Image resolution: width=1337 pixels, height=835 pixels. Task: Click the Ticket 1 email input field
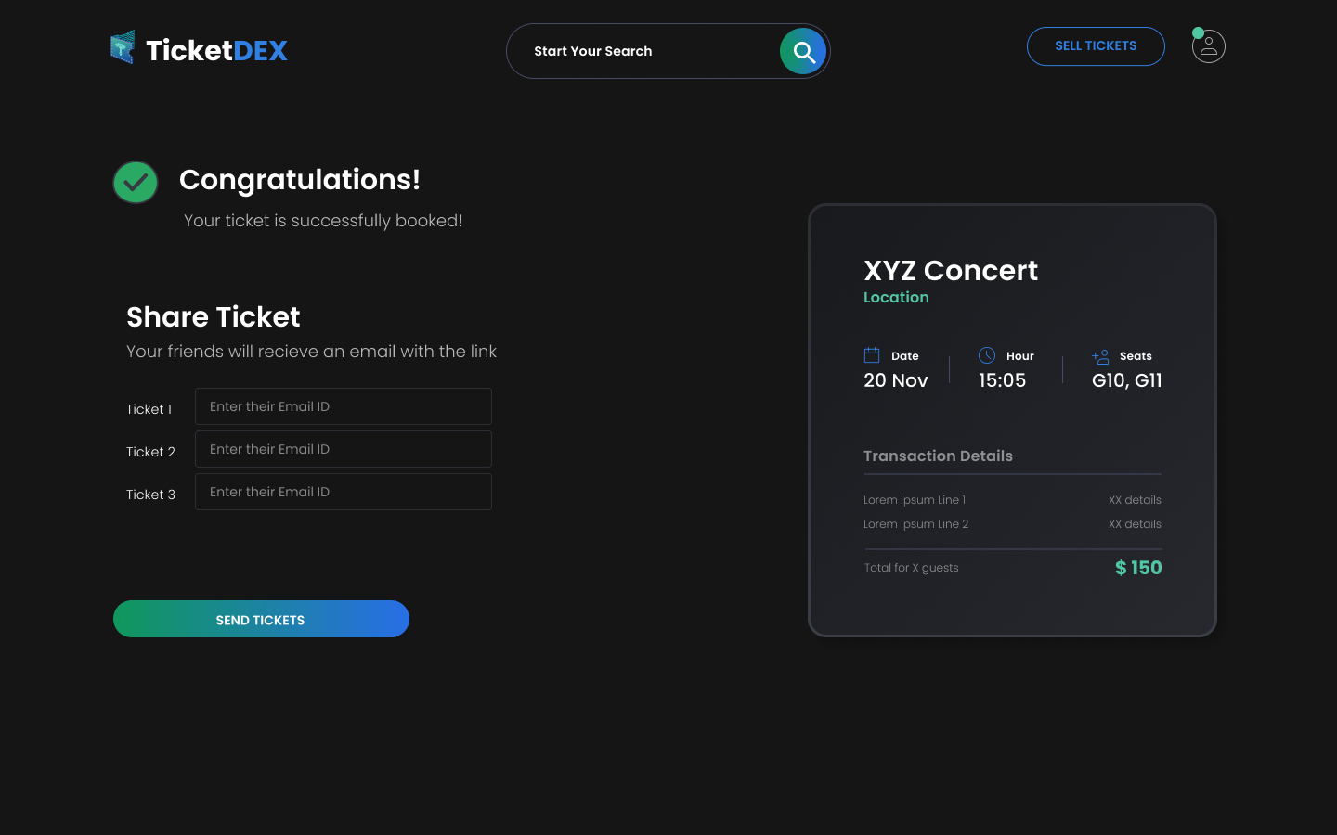[343, 406]
